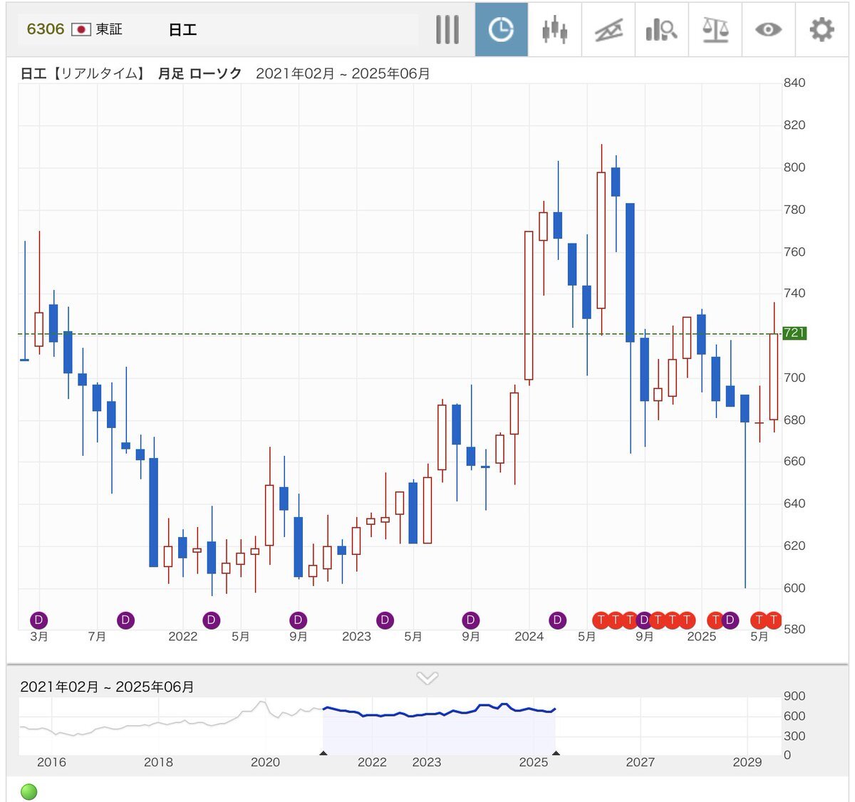Click the purple D marker between 2024 and 5月
Image resolution: width=855 pixels, height=802 pixels.
557,620
